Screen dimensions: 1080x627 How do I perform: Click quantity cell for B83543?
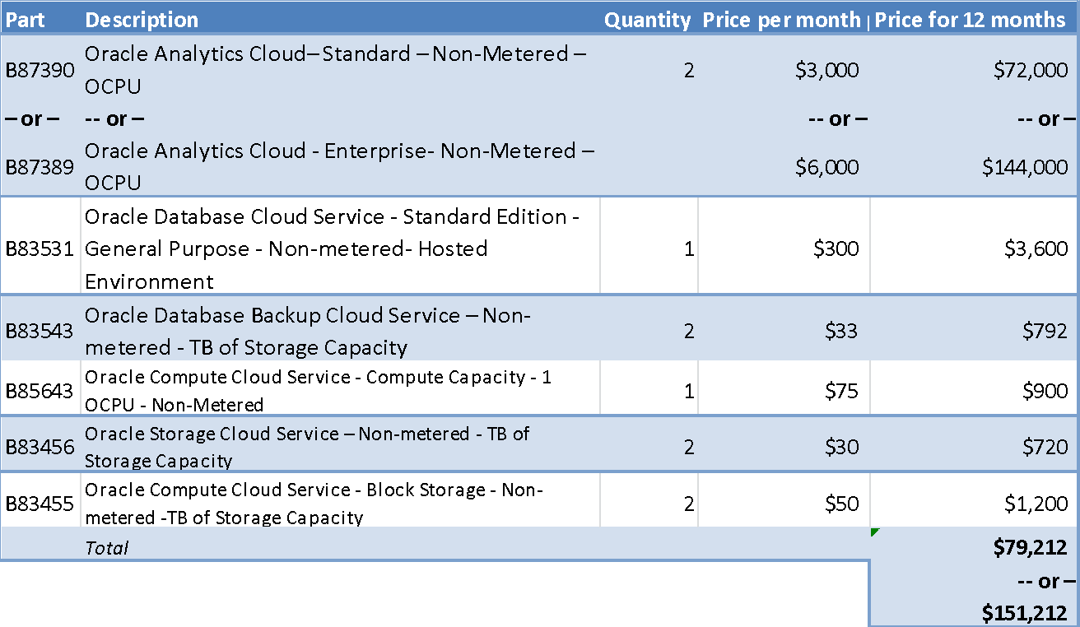tap(689, 332)
